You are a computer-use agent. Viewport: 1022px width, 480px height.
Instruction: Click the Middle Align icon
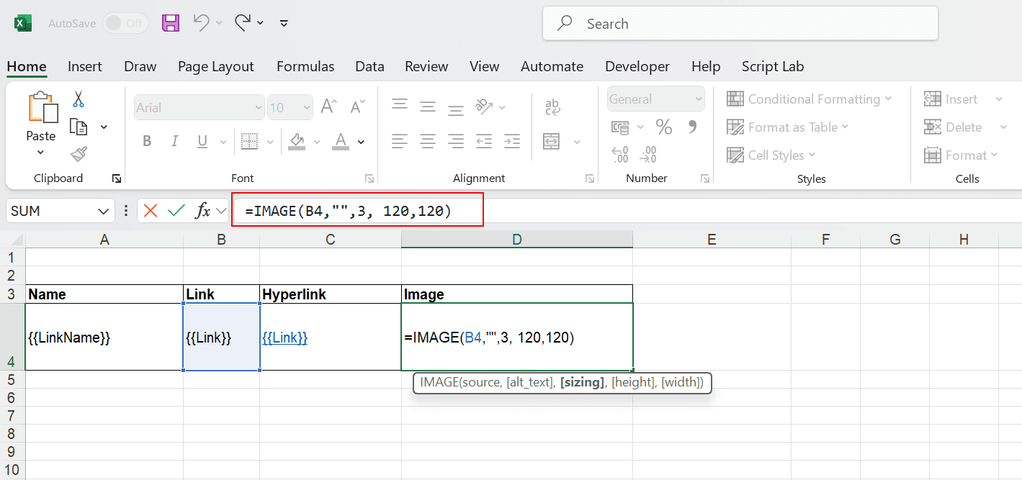coord(428,107)
